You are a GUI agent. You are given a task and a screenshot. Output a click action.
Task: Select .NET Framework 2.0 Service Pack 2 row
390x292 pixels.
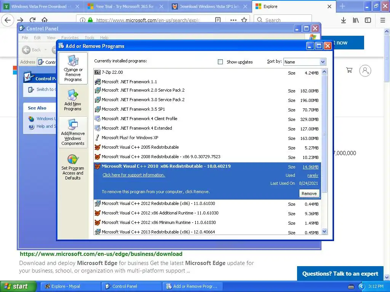pyautogui.click(x=207, y=90)
